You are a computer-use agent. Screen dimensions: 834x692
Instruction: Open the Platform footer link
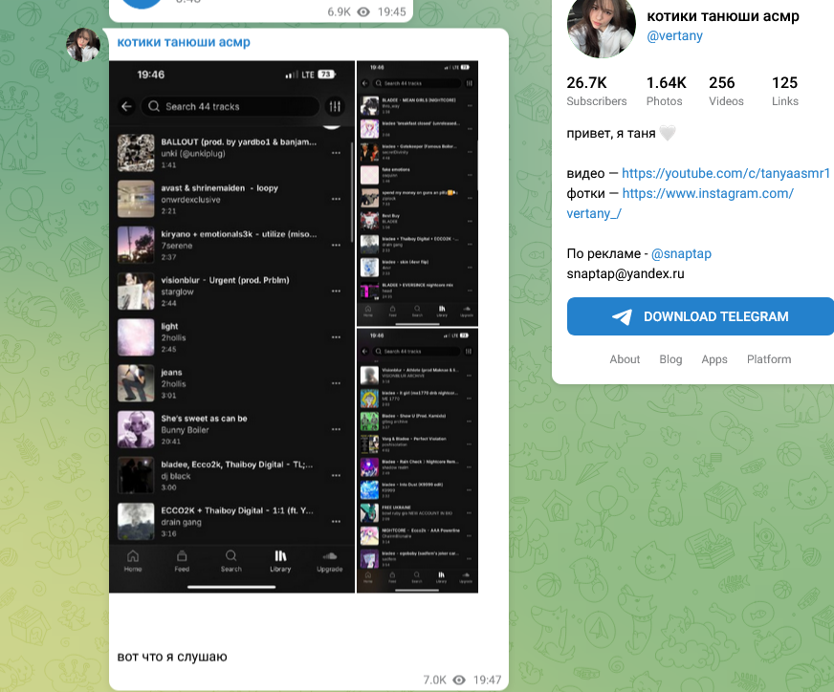[x=769, y=359]
